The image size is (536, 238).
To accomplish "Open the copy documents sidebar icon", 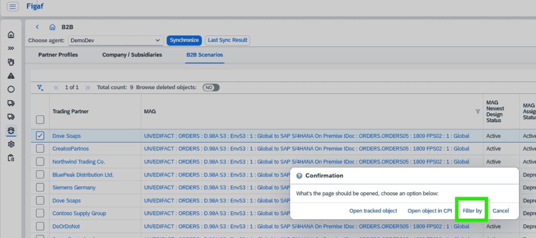I will (11, 62).
